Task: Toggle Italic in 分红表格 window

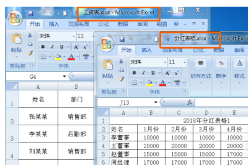Action: [x=143, y=73]
